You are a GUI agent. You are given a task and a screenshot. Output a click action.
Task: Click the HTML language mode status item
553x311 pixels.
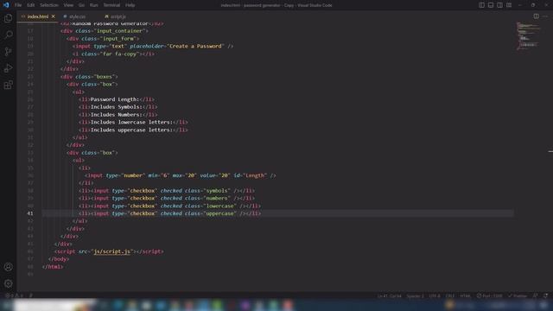(465, 295)
